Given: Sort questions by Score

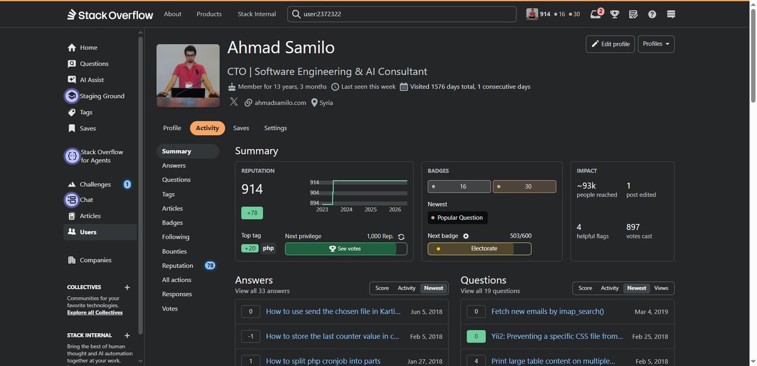Looking at the screenshot, I should 585,288.
